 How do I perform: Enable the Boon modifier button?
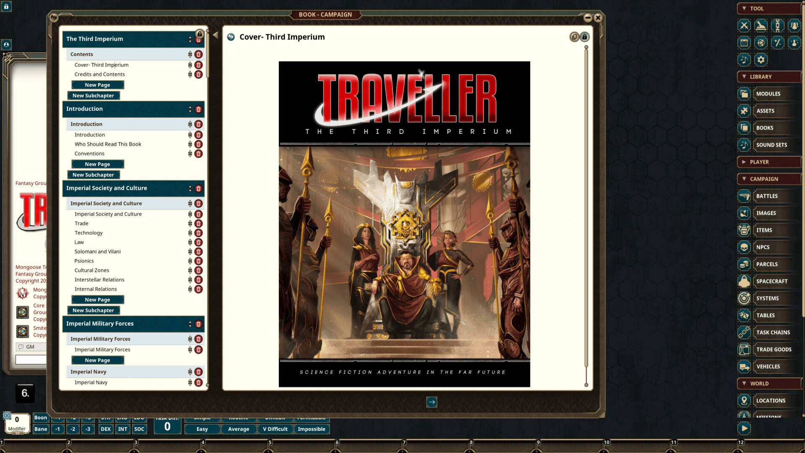coord(40,418)
